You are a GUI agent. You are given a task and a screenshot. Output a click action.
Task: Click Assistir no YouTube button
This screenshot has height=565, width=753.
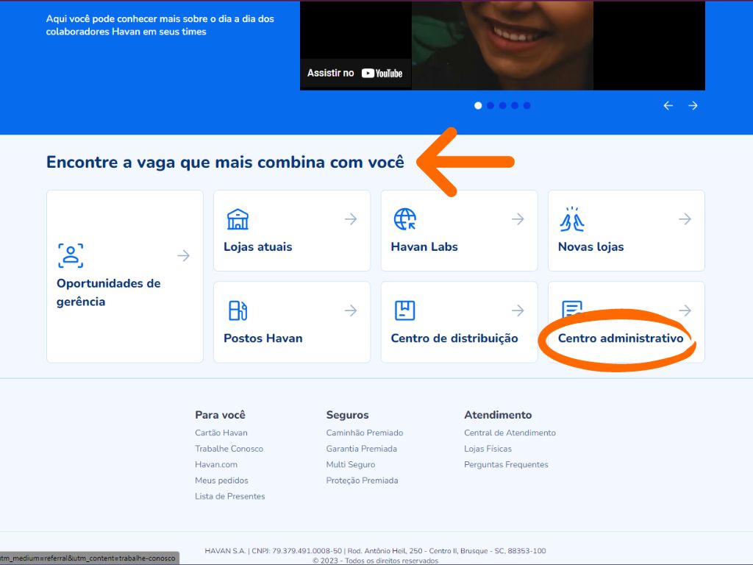[355, 74]
